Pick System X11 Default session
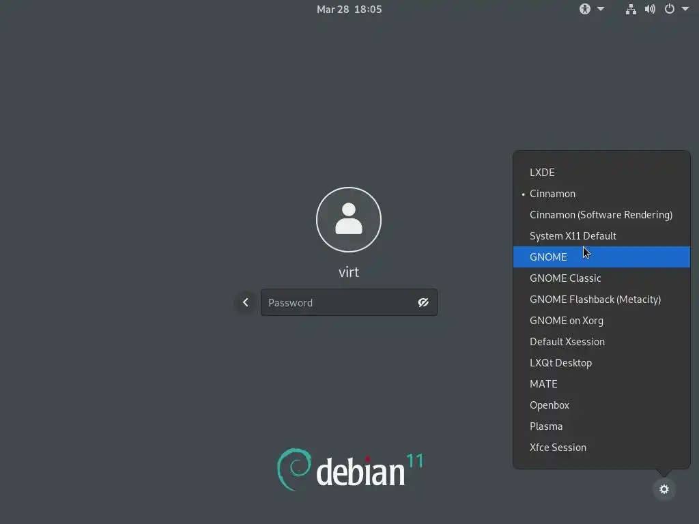699x524 pixels. tap(601, 236)
